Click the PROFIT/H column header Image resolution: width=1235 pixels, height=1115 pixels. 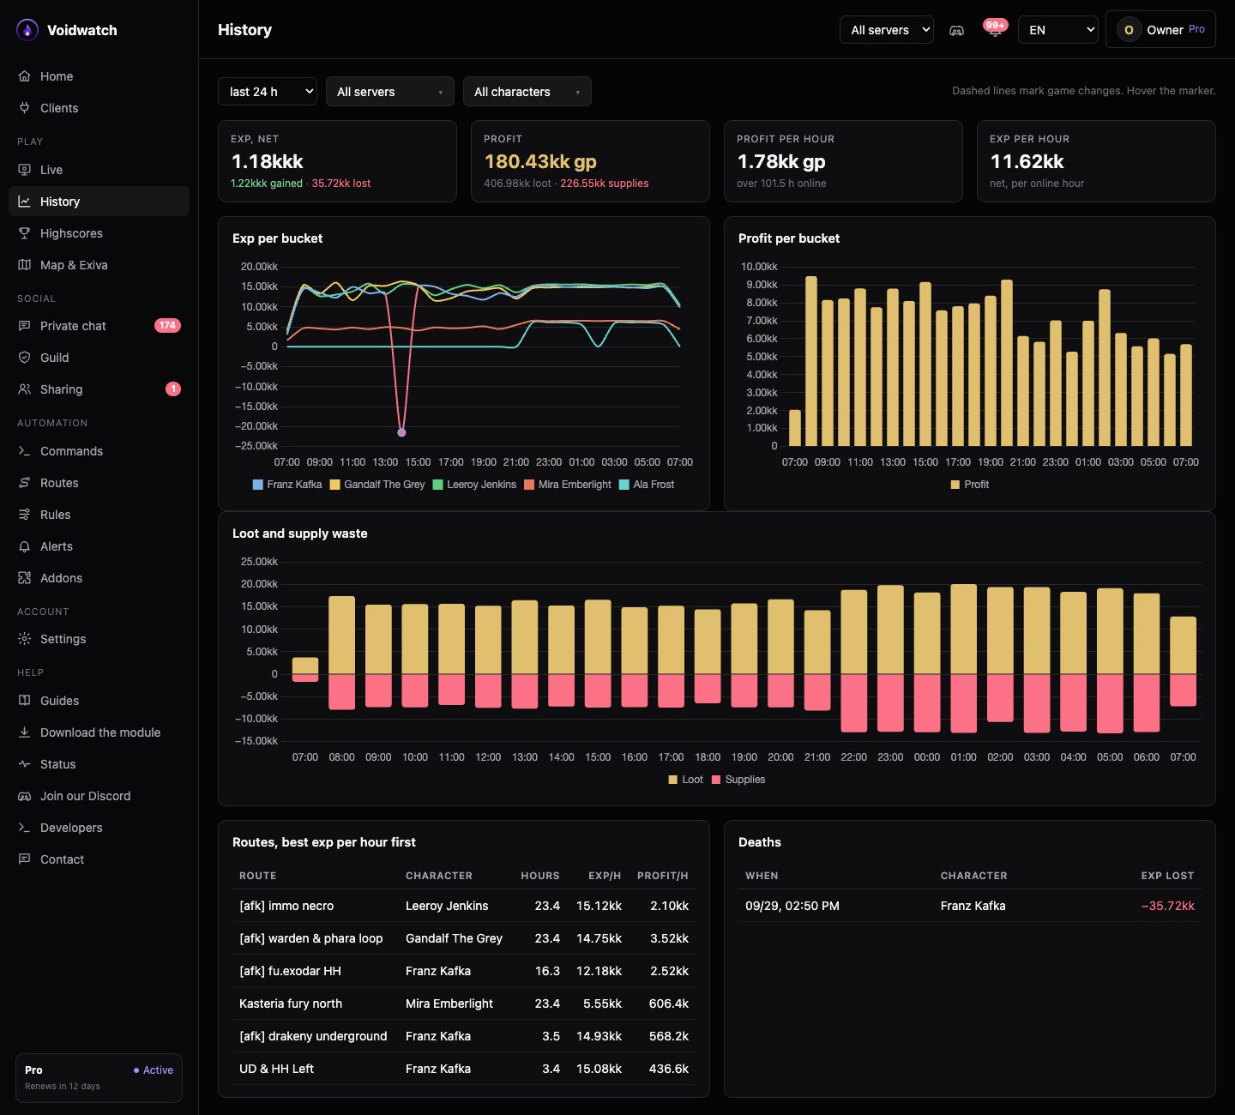point(663,876)
